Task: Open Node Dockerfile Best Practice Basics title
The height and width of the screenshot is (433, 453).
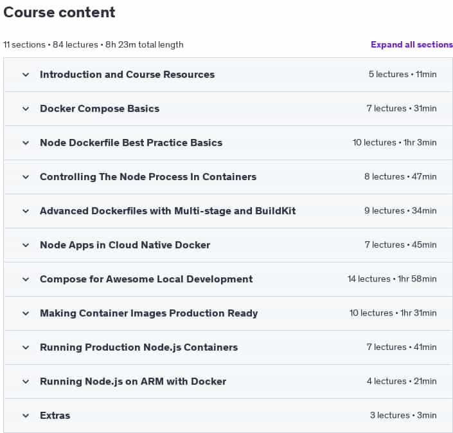Action: 131,143
